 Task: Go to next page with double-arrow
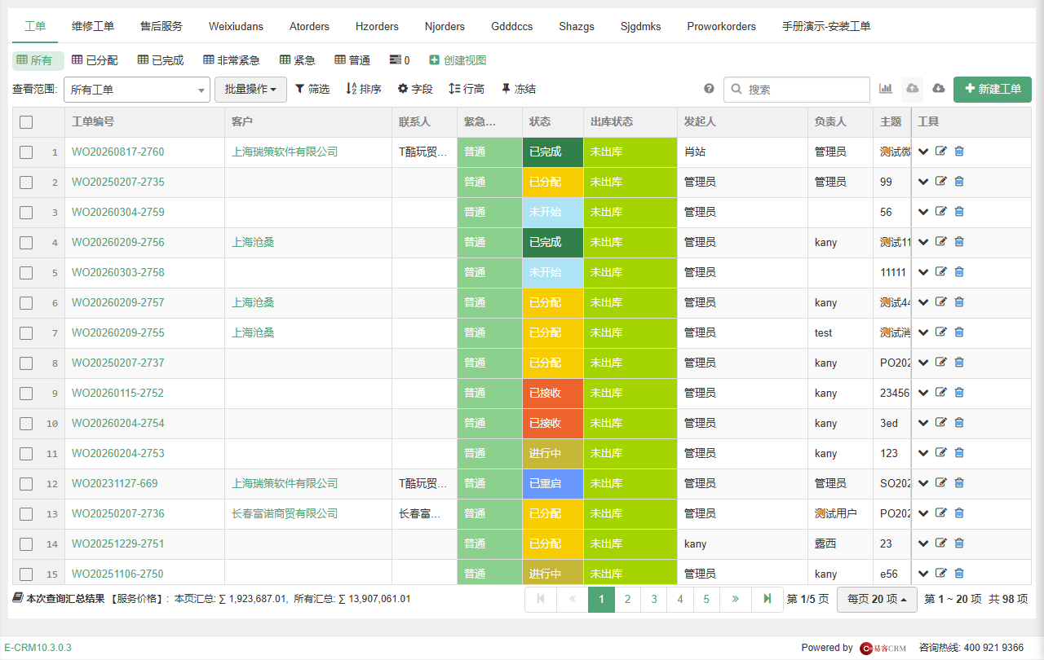click(736, 600)
